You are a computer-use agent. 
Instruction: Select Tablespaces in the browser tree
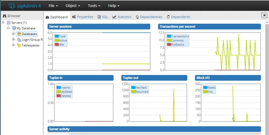pos(30,45)
